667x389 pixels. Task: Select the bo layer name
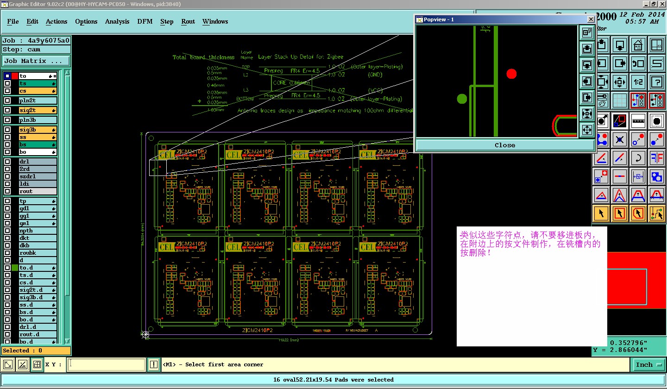[38, 152]
